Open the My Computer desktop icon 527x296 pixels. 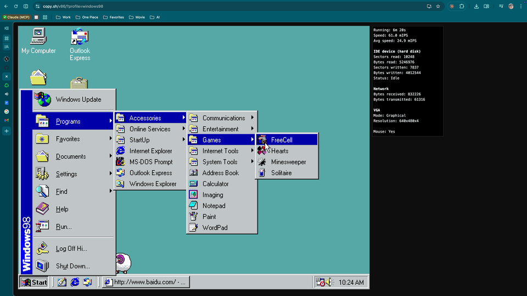pos(38,41)
